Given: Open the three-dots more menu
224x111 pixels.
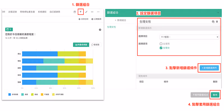Looking at the screenshot, I should point(98,12).
